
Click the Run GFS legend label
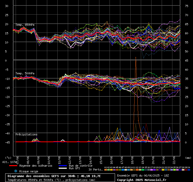tap(74, 168)
